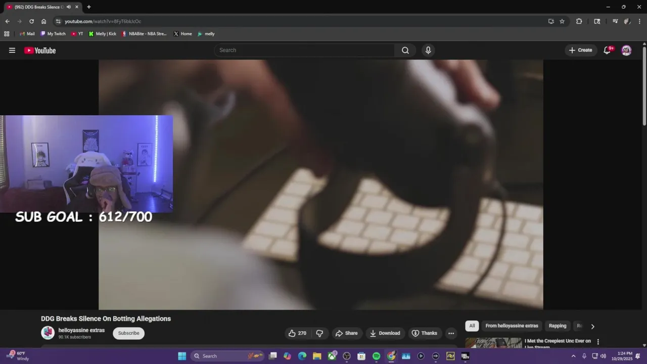This screenshot has width=647, height=364.
Task: Open the bookmarks apps grid icon
Action: point(7,34)
